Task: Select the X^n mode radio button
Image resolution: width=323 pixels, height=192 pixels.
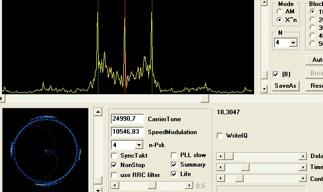Action: [x=280, y=20]
